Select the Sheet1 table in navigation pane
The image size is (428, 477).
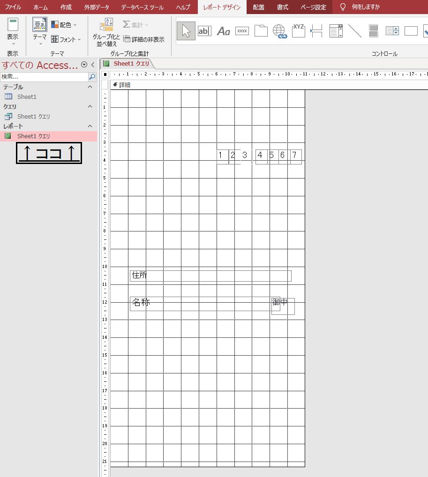[x=27, y=97]
